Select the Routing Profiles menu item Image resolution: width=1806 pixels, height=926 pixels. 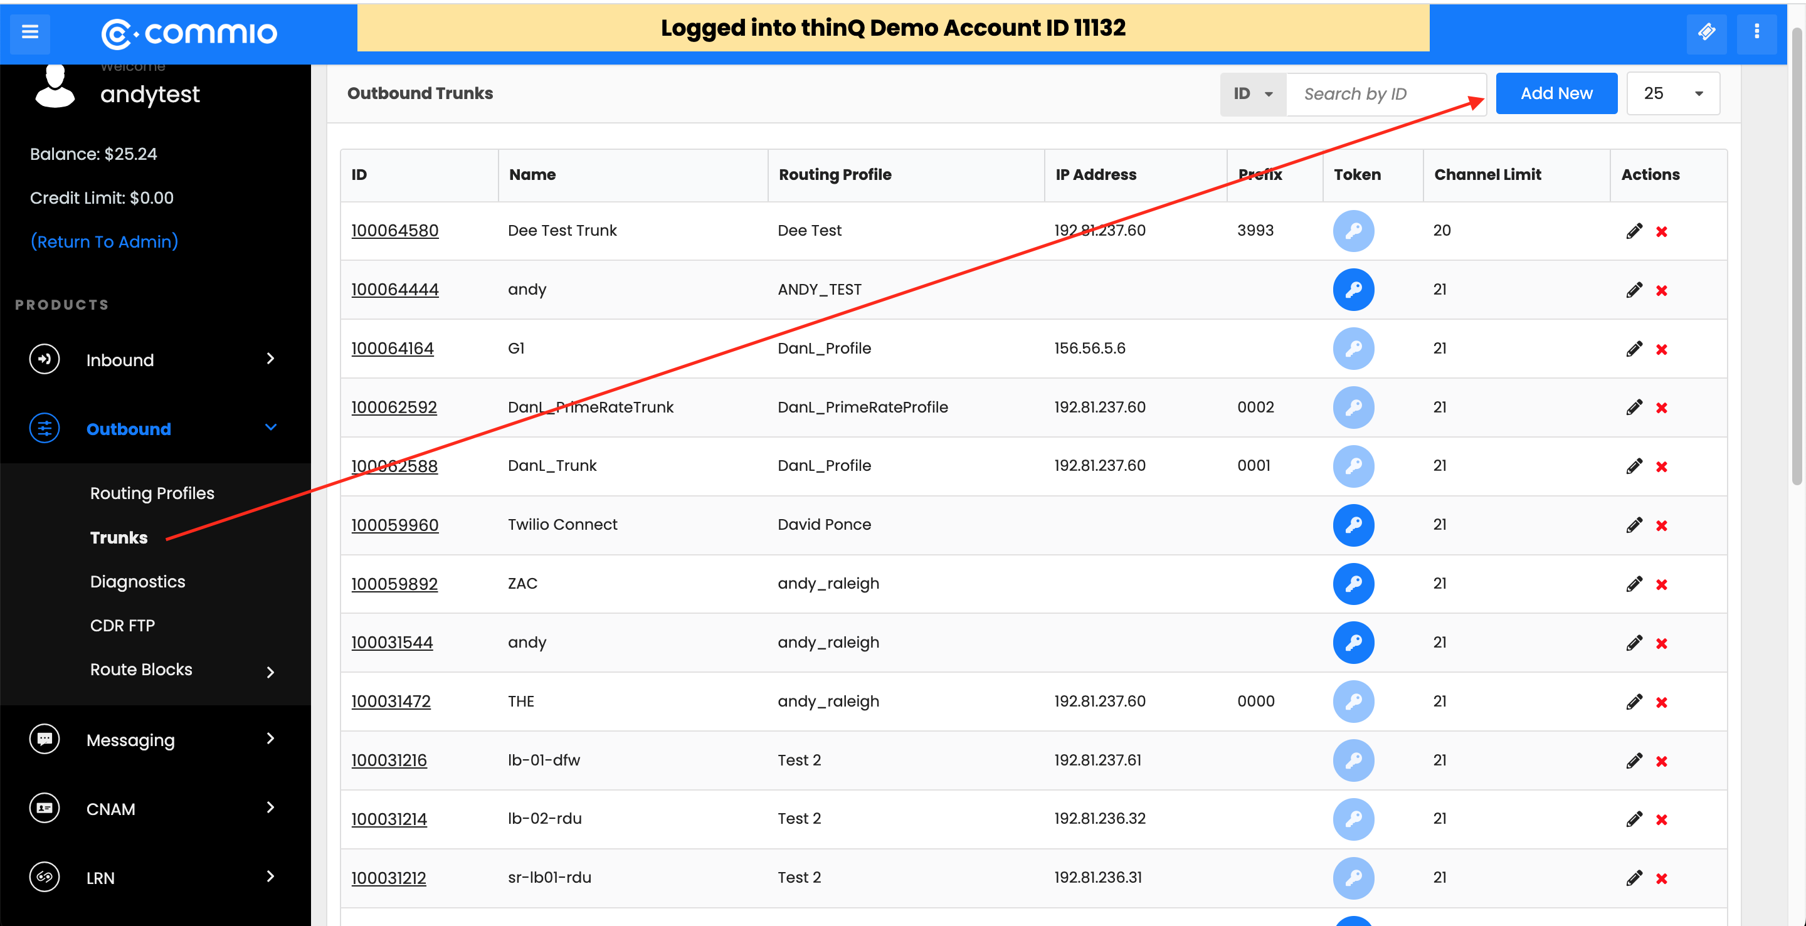point(150,493)
